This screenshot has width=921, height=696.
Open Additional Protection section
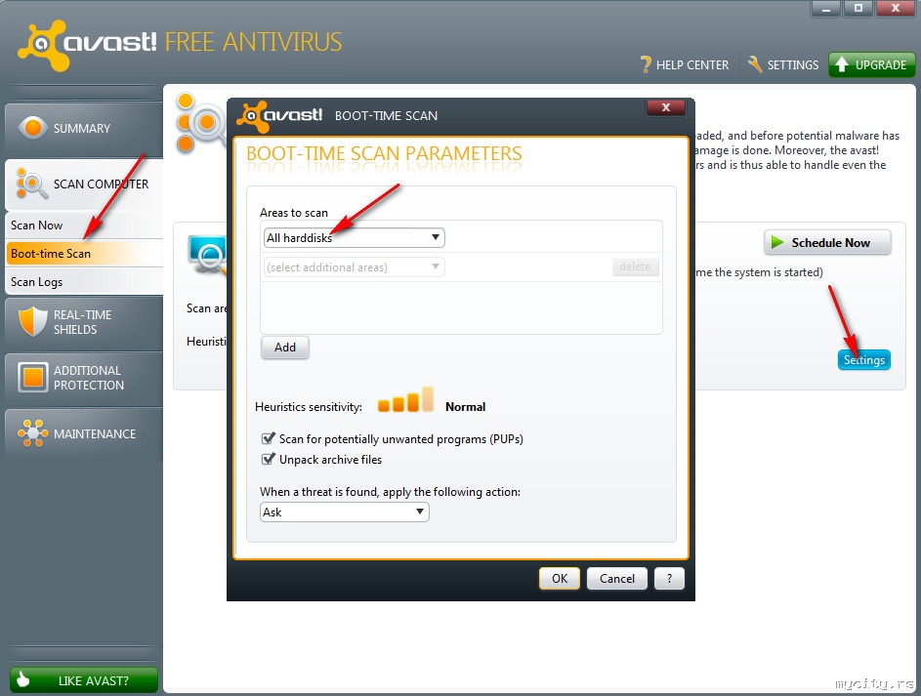[x=83, y=378]
